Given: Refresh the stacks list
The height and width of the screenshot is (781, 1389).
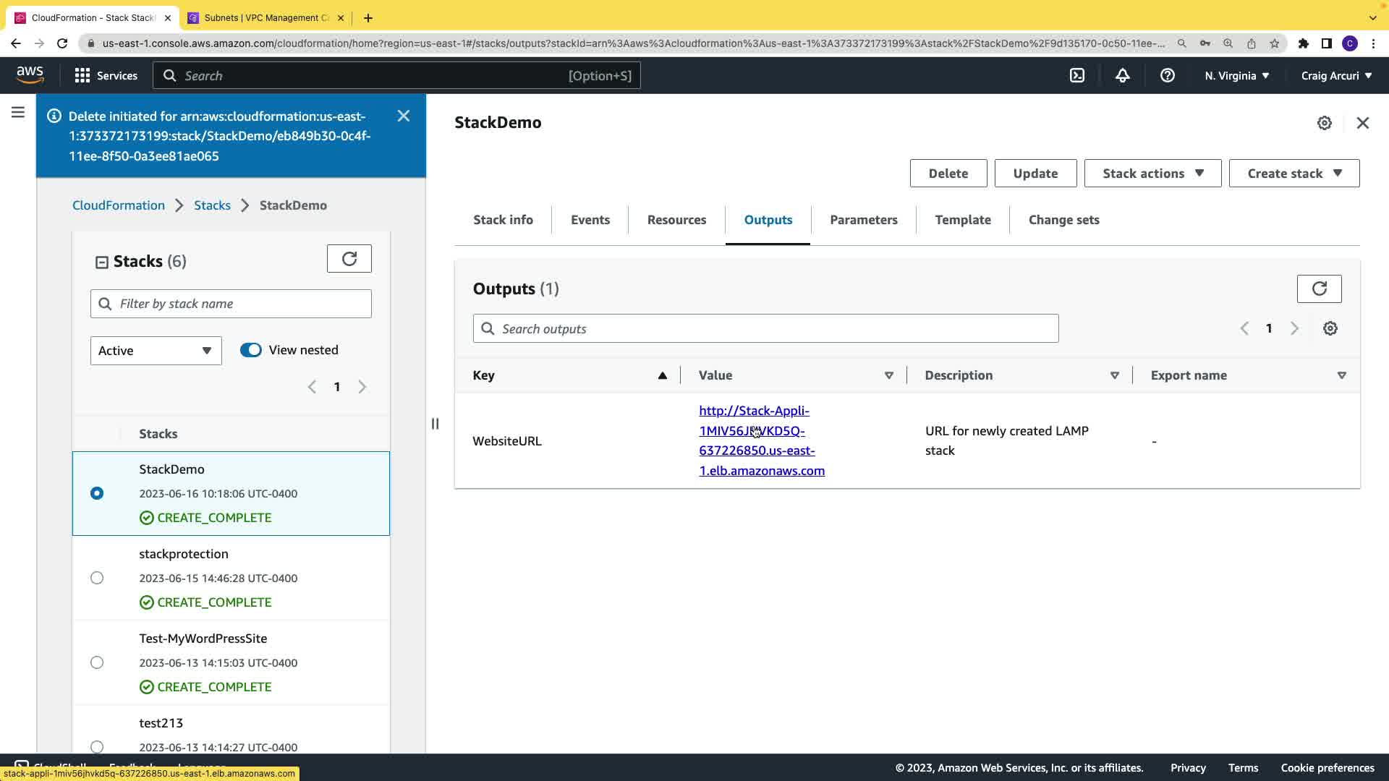Looking at the screenshot, I should pyautogui.click(x=349, y=259).
